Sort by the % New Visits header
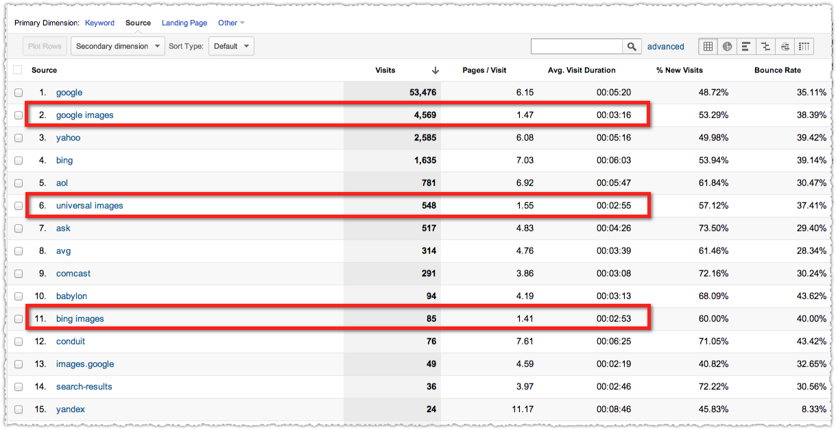The height and width of the screenshot is (430, 836). coord(680,70)
